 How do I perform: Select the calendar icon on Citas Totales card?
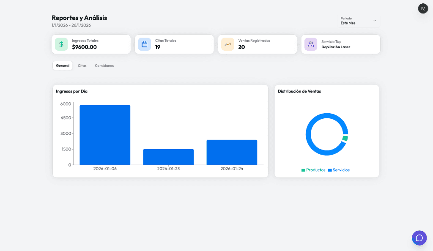pos(144,44)
